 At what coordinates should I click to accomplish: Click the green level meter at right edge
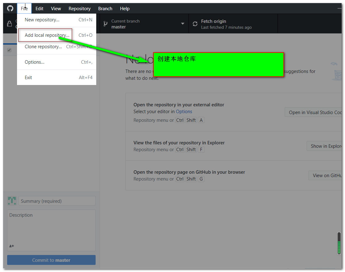click(x=339, y=243)
